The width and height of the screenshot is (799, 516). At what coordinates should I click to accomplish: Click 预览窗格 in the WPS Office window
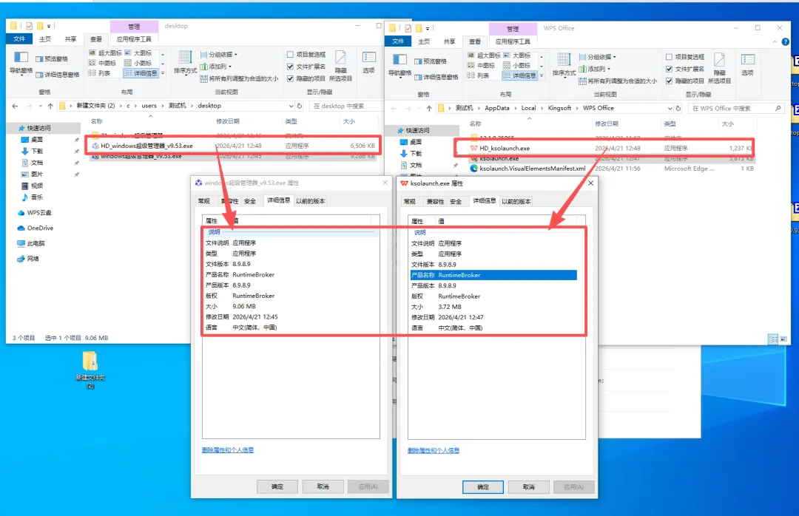click(431, 61)
